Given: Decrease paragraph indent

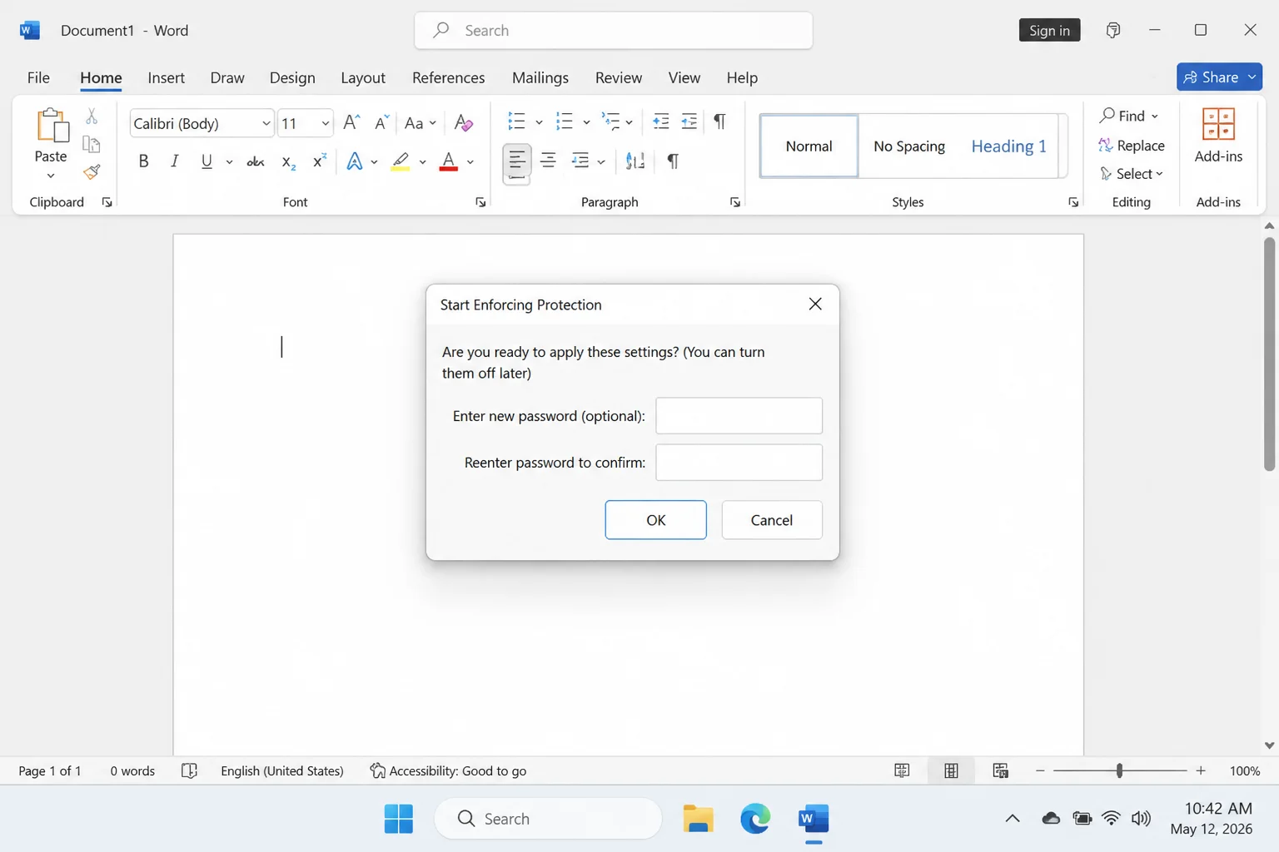Looking at the screenshot, I should 661,122.
